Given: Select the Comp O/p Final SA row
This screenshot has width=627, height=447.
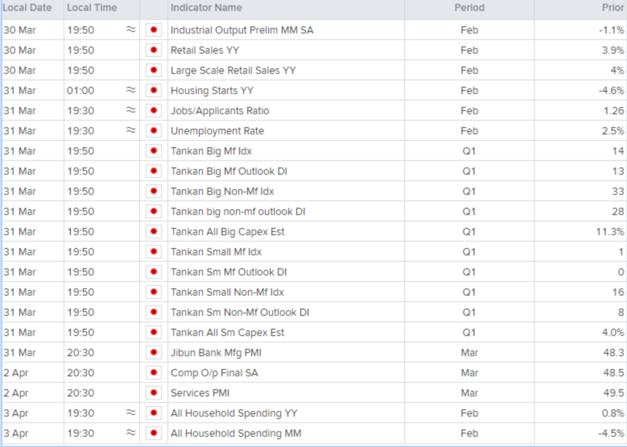Looking at the screenshot, I should click(314, 373).
